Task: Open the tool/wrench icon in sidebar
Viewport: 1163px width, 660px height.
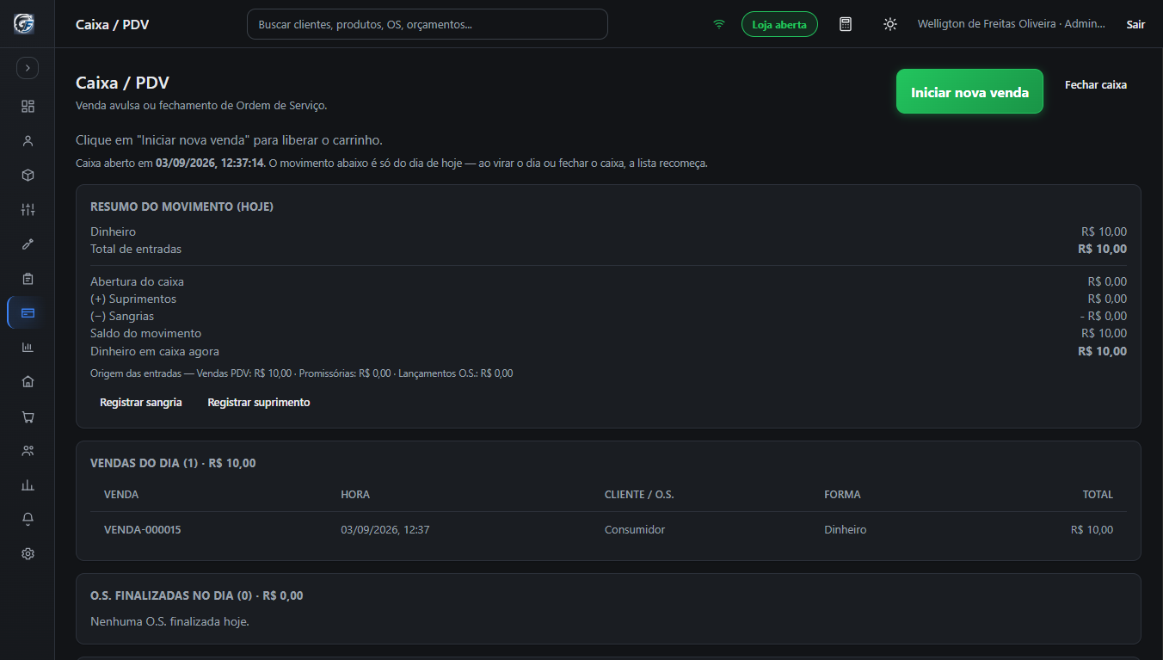Action: click(x=28, y=244)
